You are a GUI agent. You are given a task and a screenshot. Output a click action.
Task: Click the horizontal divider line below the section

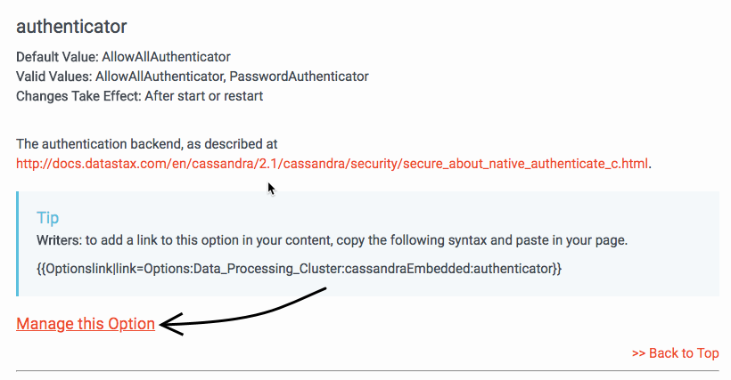(x=367, y=369)
